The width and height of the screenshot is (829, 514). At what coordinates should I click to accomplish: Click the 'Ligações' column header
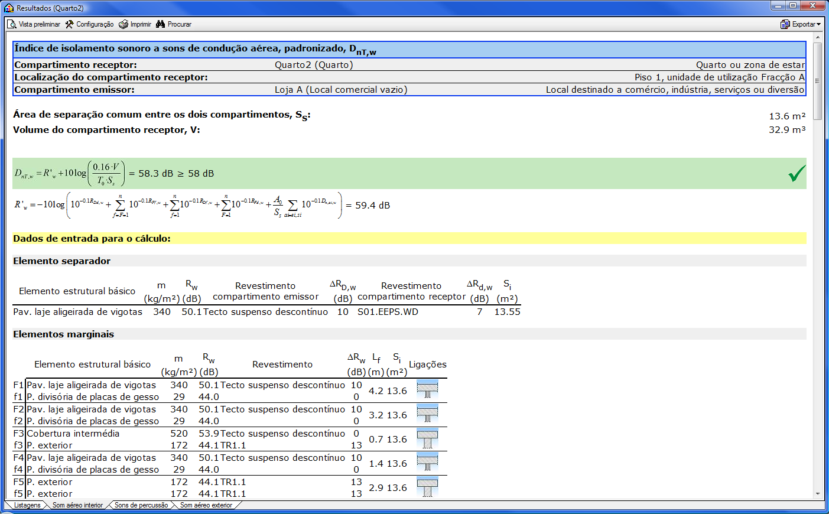tap(428, 365)
